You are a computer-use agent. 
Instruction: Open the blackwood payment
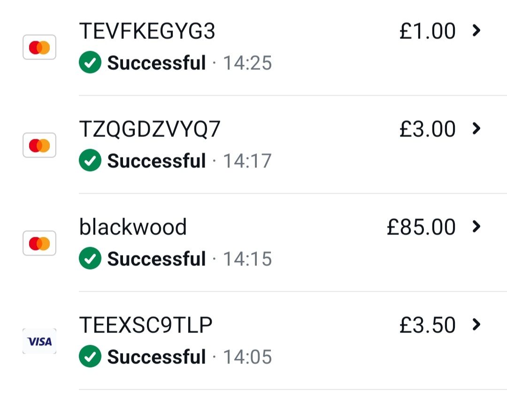(x=133, y=227)
